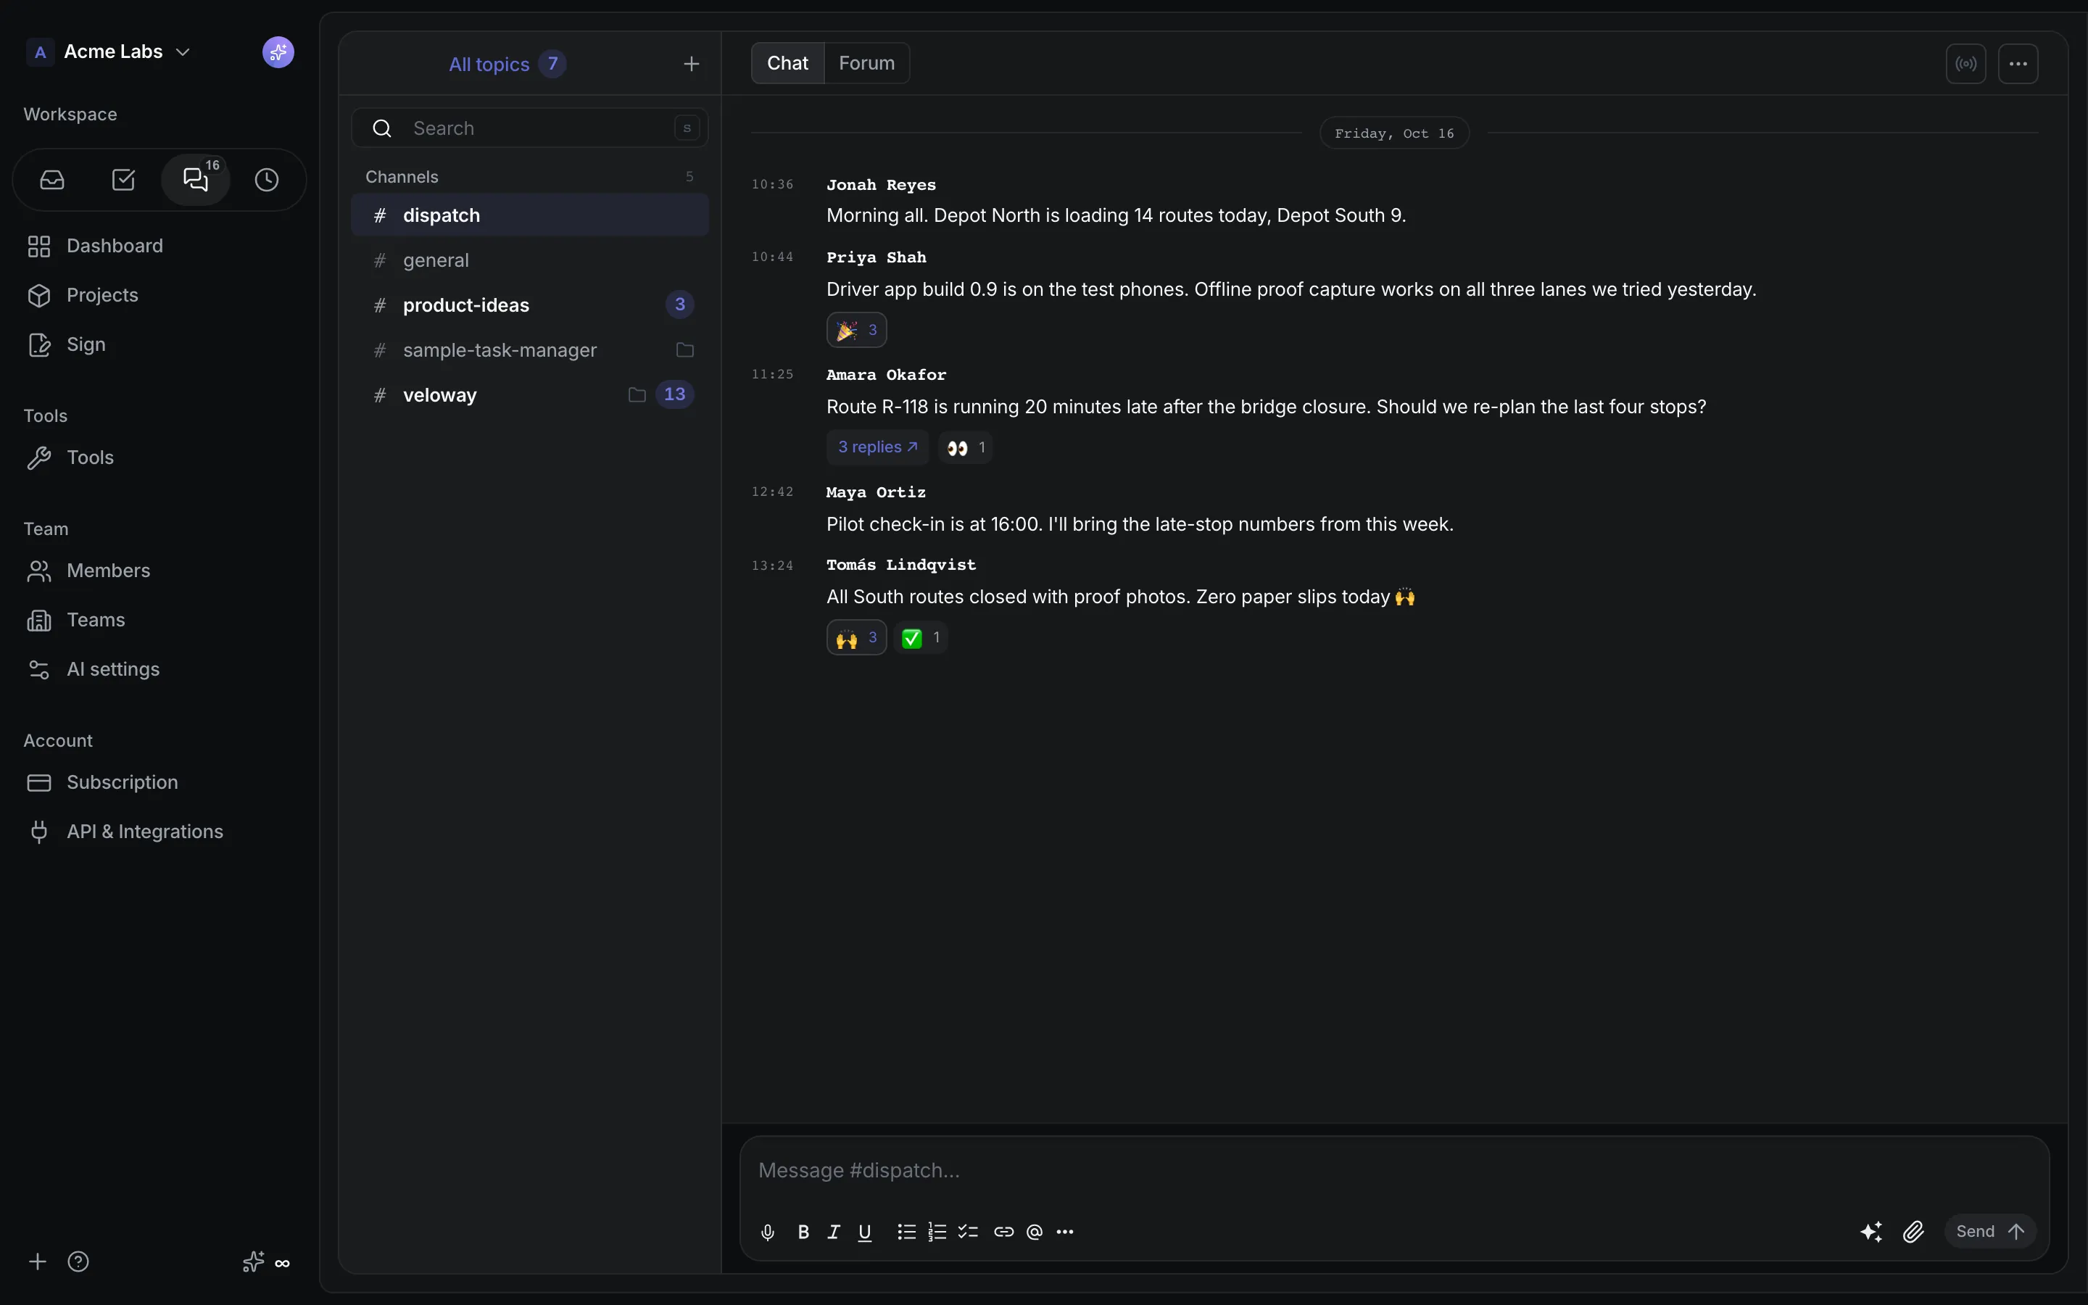Select the Chat tab
This screenshot has width=2088, height=1305.
(788, 63)
